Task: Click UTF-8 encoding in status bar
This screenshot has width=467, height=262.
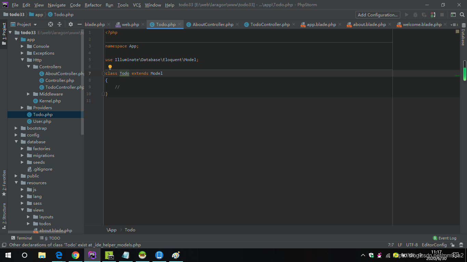Action: (x=412, y=245)
